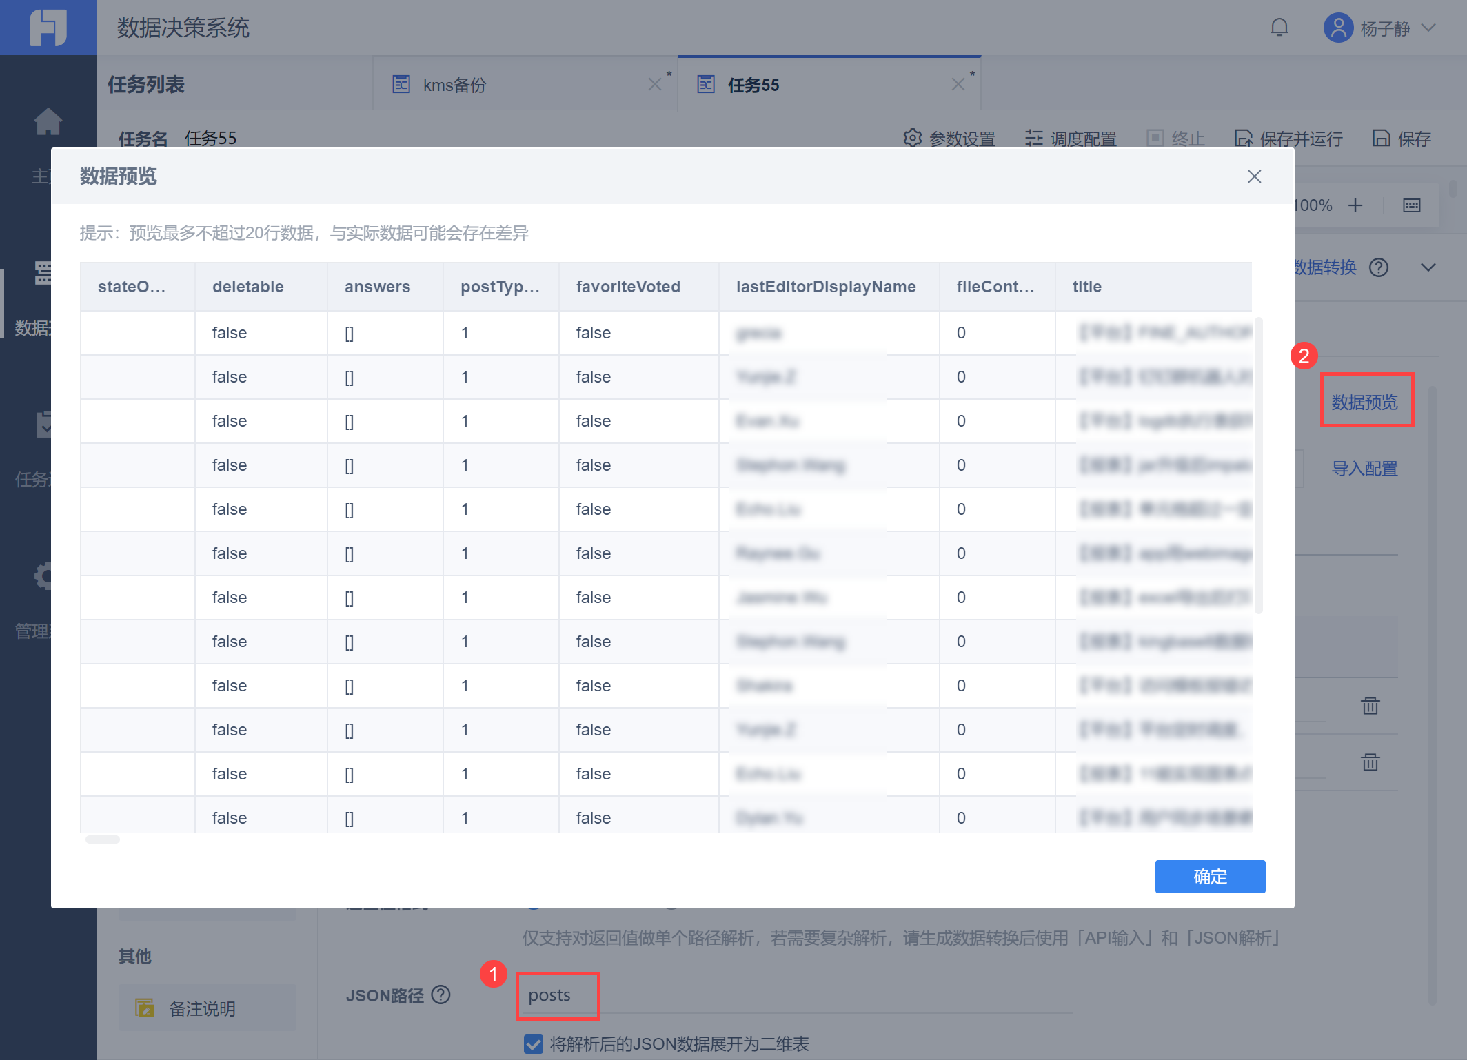
Task: Click the notification bell icon
Action: pos(1279,28)
